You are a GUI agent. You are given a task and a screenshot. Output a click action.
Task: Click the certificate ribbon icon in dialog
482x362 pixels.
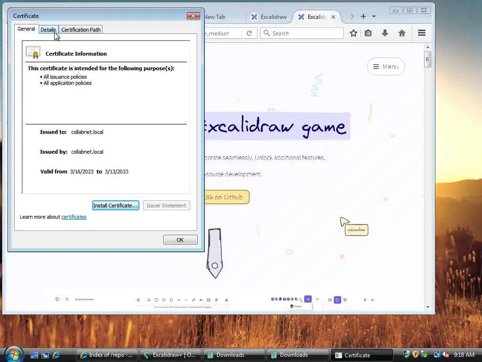pyautogui.click(x=33, y=52)
